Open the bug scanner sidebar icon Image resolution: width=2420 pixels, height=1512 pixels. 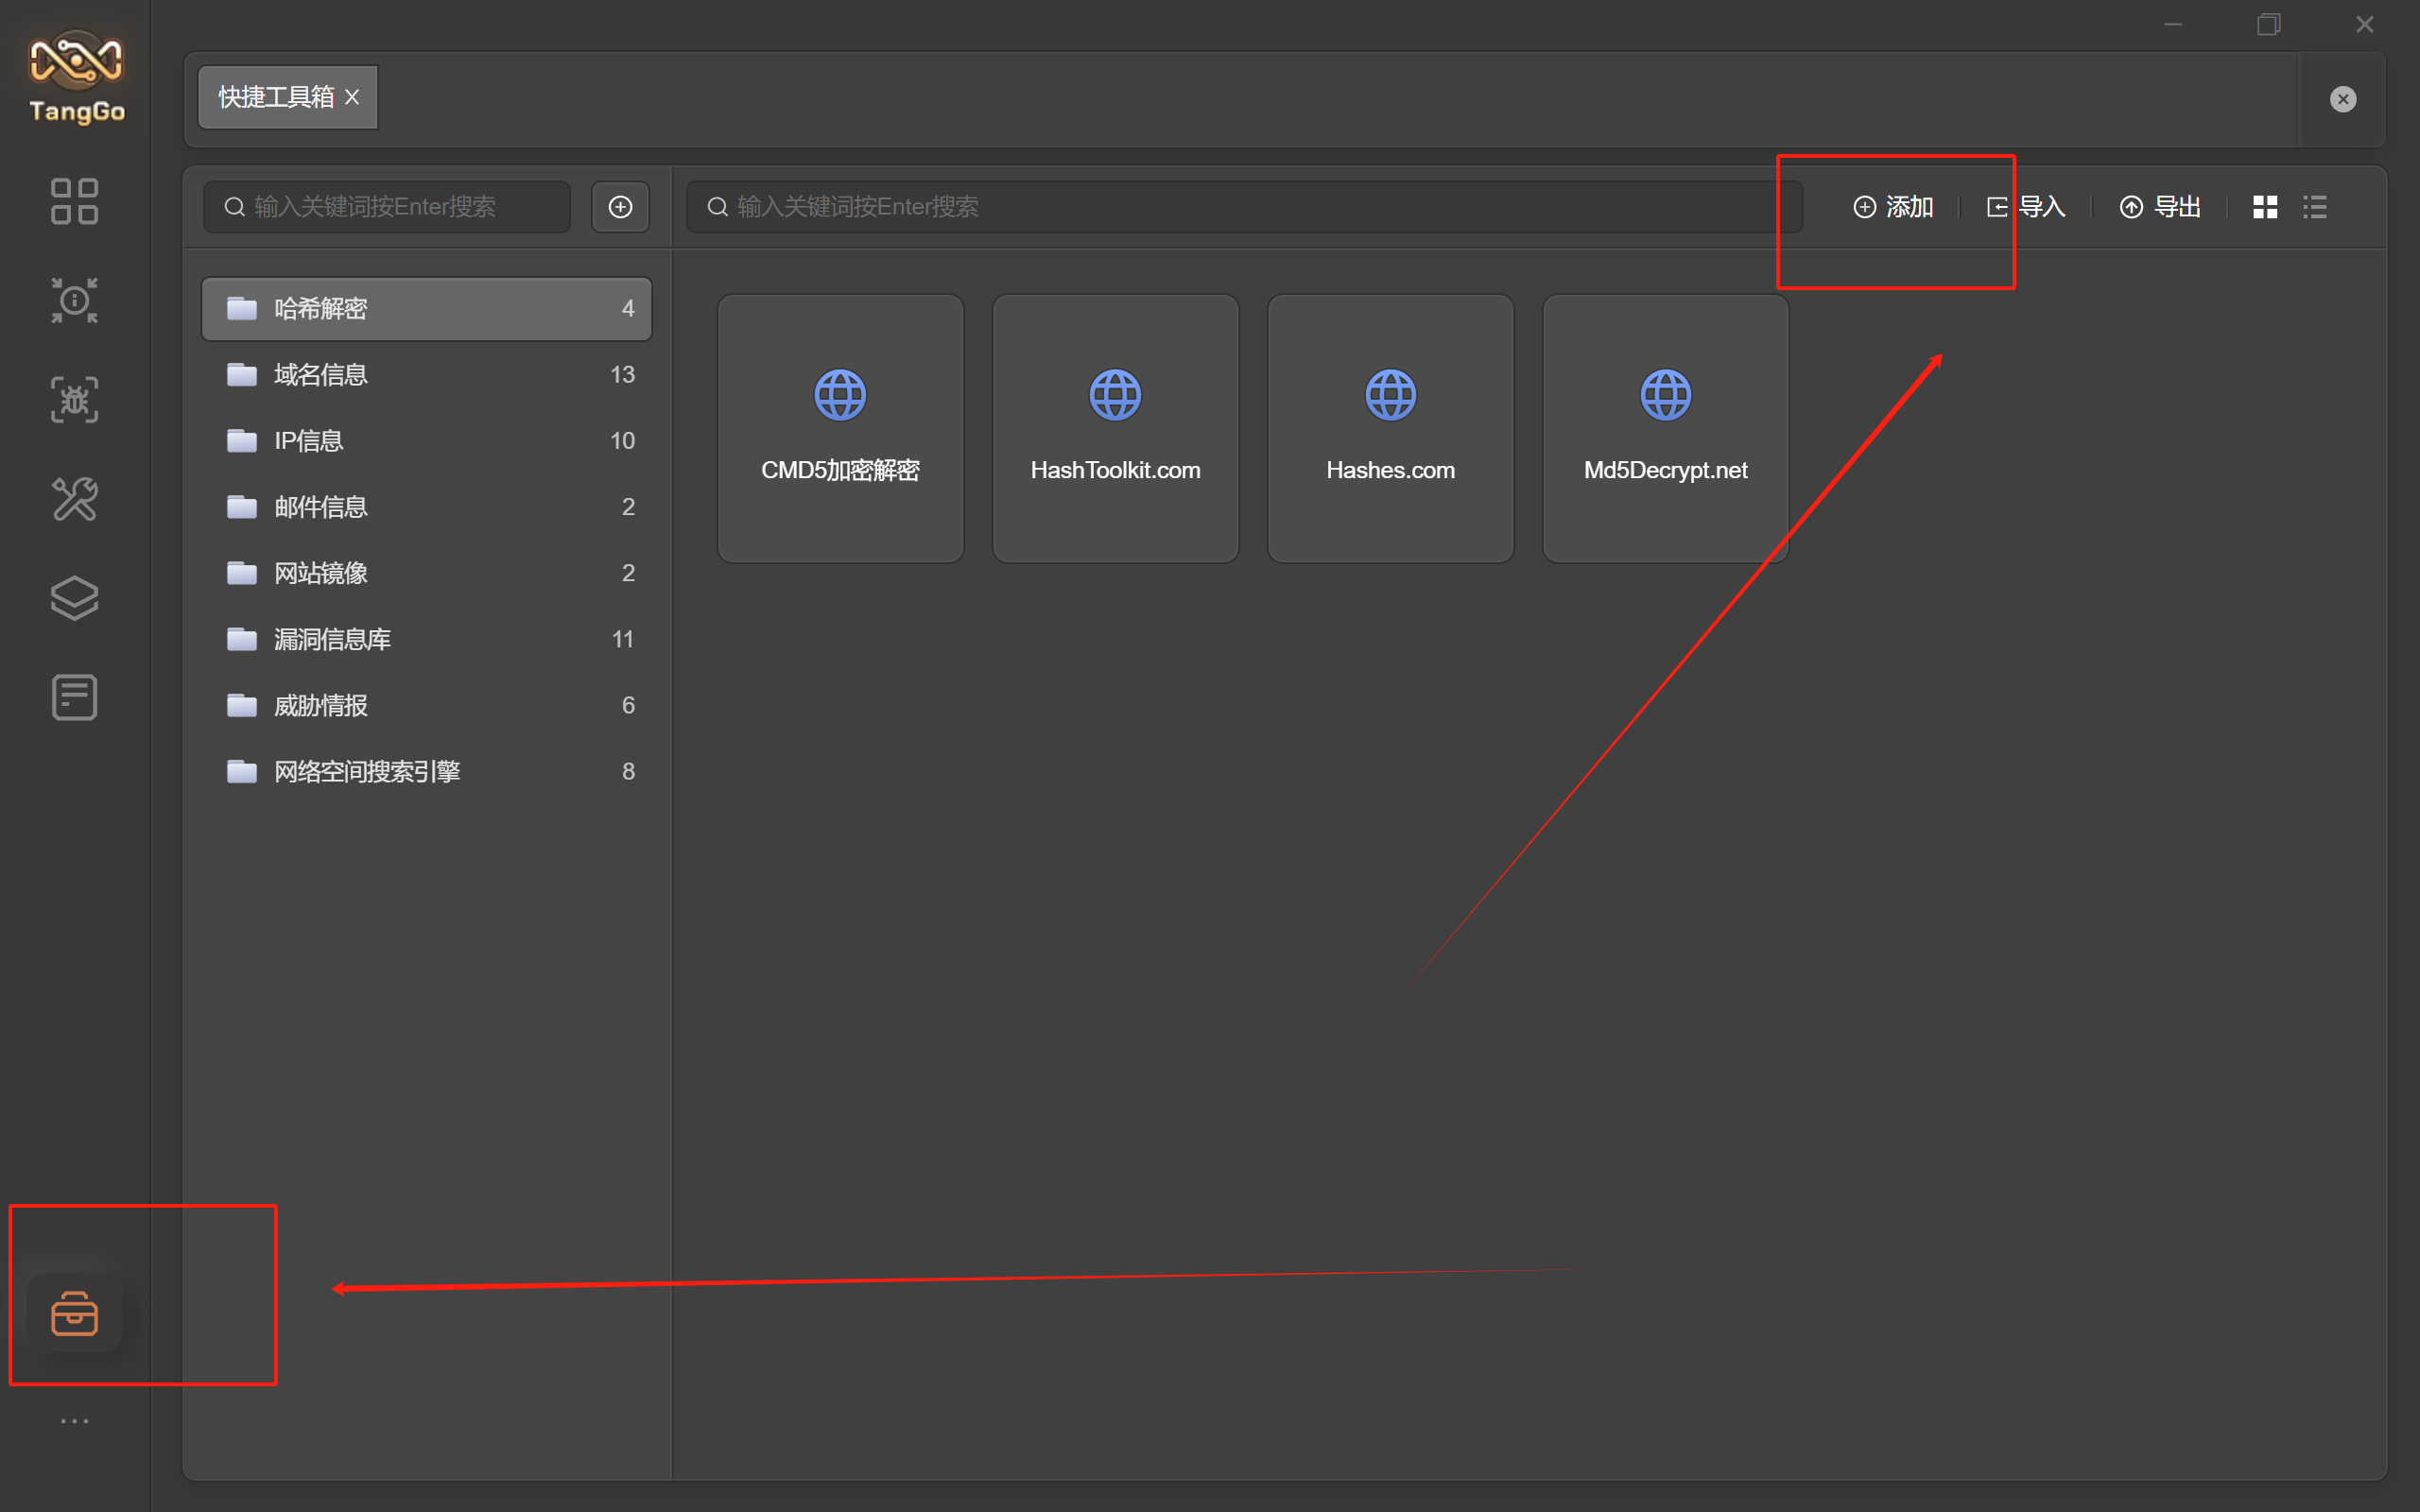click(x=75, y=400)
